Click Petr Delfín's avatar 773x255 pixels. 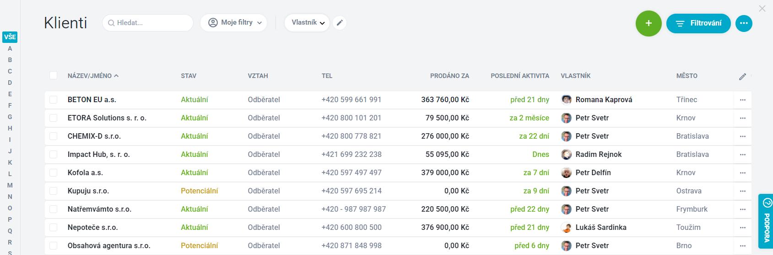(x=566, y=172)
